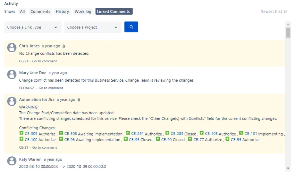Click the 'WARNING:' text in comment
The width and height of the screenshot is (295, 174).
[x=29, y=107]
